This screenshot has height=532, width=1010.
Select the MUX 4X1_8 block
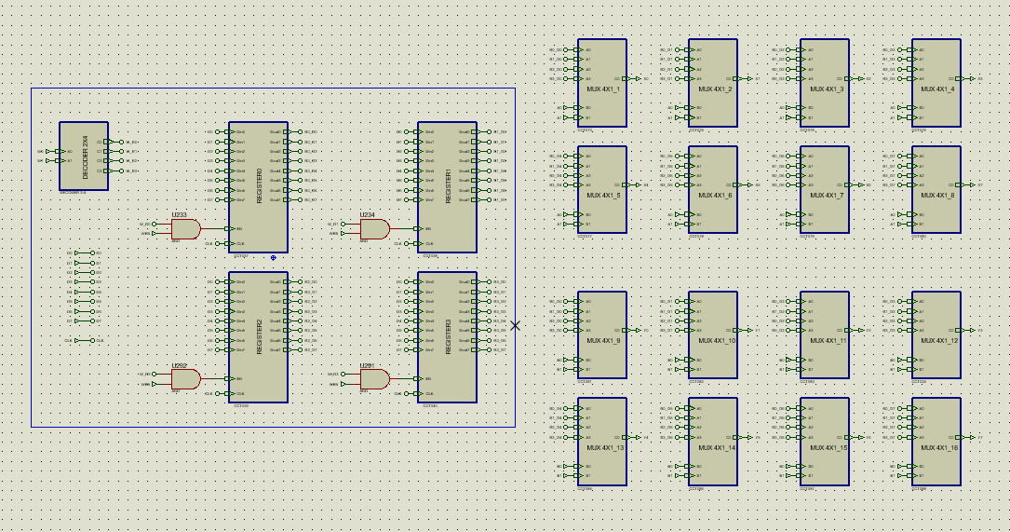coord(936,189)
